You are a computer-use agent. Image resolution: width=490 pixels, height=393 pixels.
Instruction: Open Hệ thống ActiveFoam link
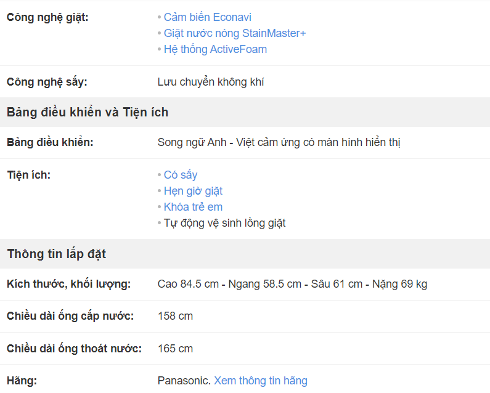click(x=215, y=49)
